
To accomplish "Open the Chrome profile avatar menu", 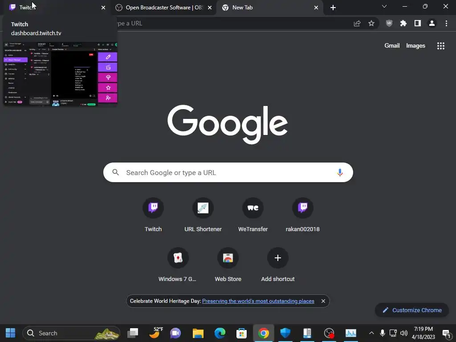I will point(432,24).
